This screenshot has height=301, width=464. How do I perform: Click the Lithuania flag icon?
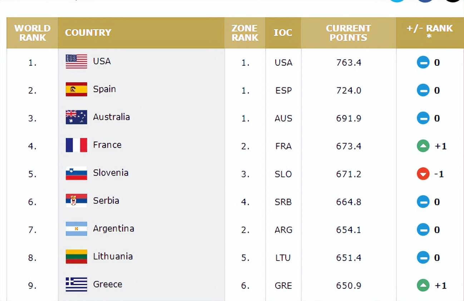[76, 257]
